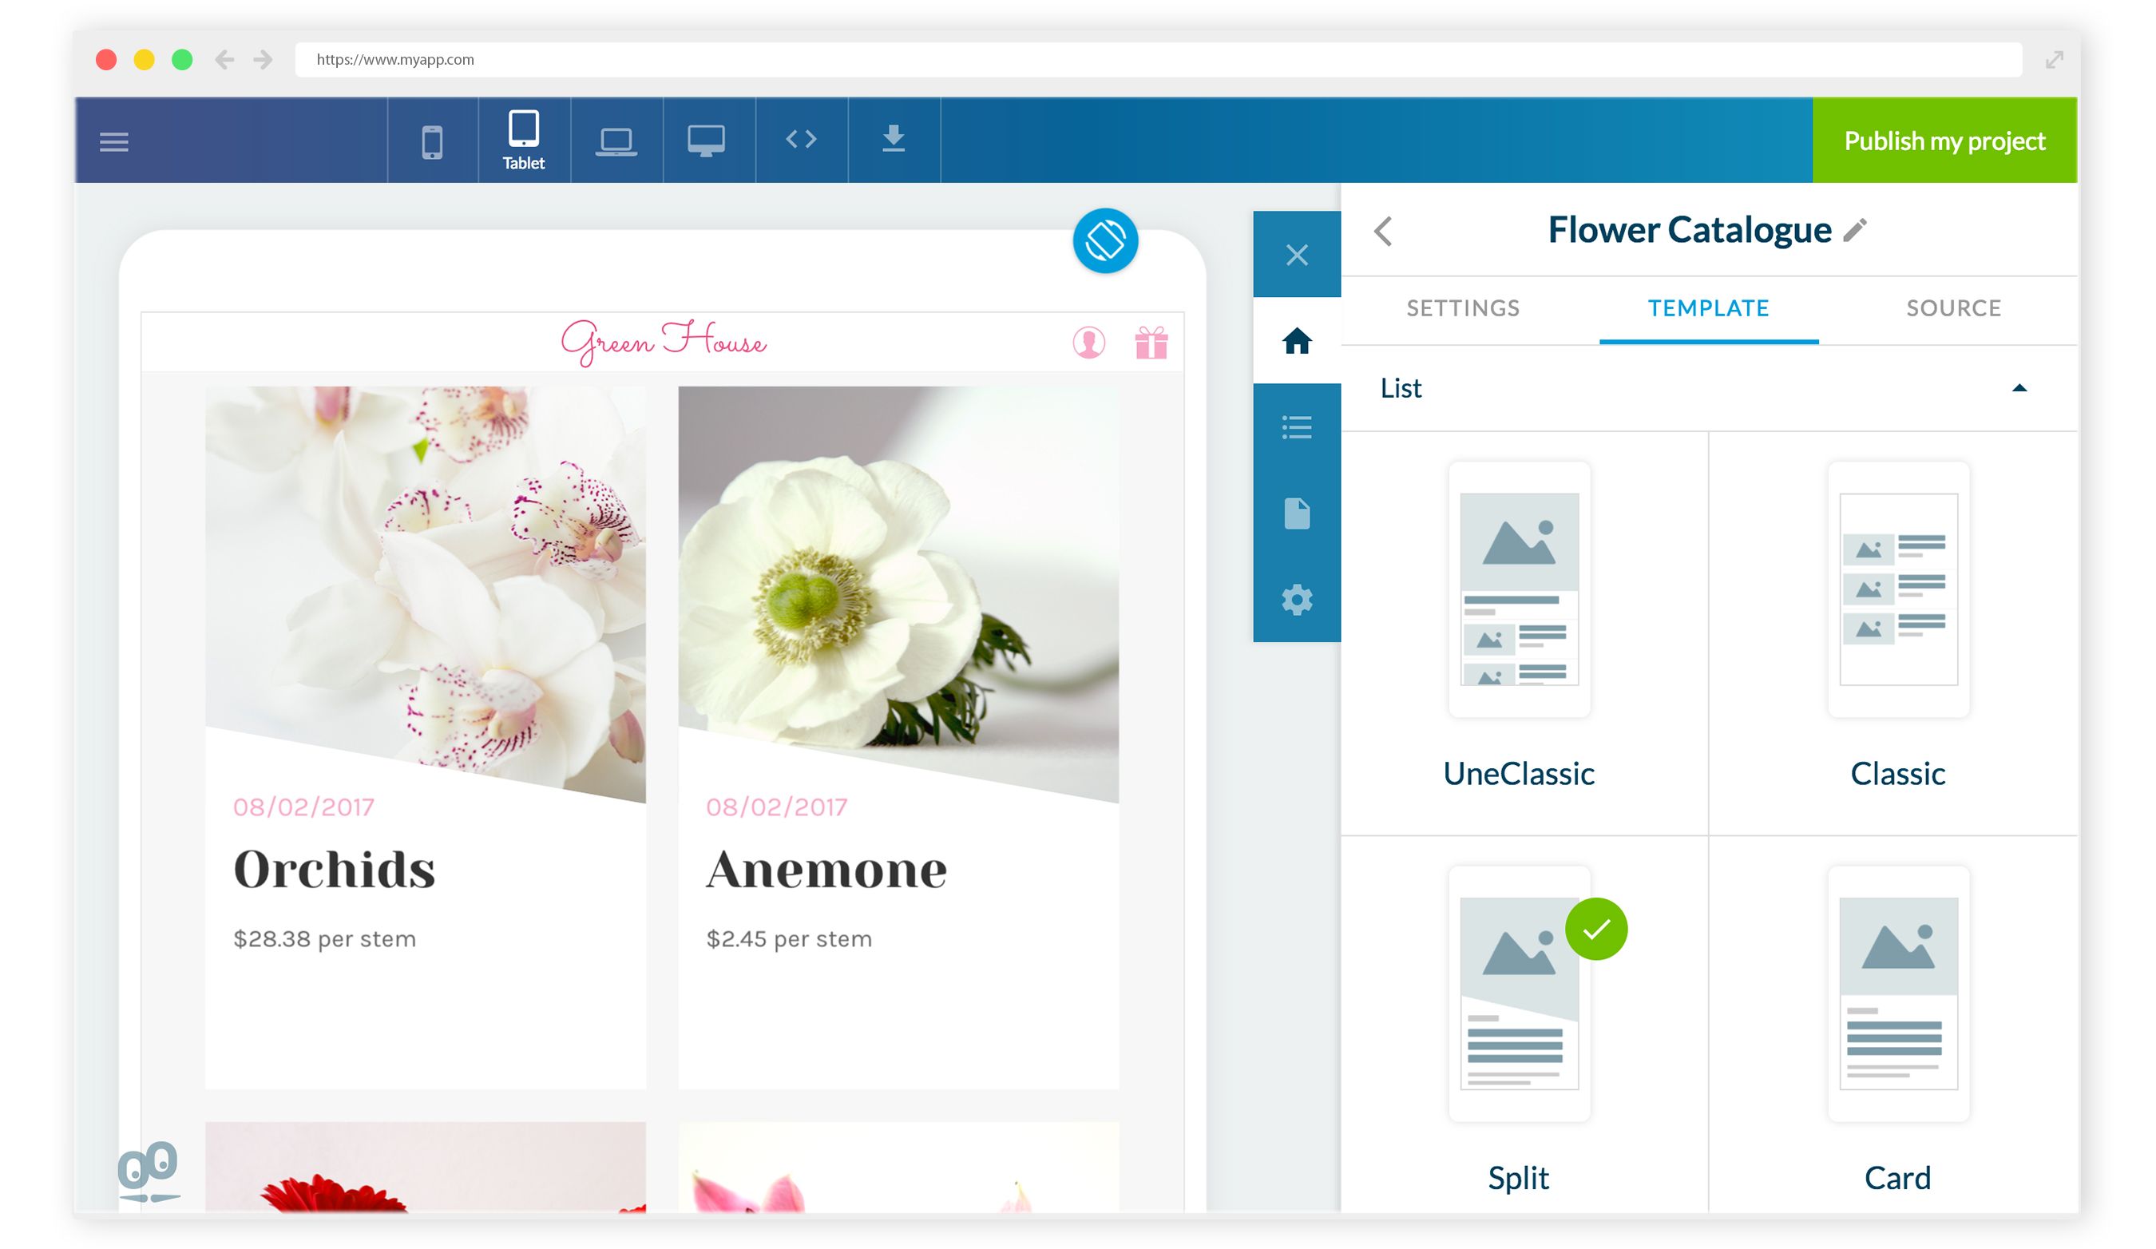This screenshot has width=2156, height=1249.
Task: Switch to the SETTINGS tab
Action: tap(1463, 308)
